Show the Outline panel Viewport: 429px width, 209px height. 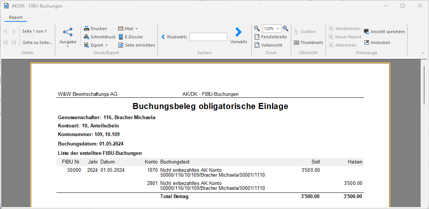point(305,32)
